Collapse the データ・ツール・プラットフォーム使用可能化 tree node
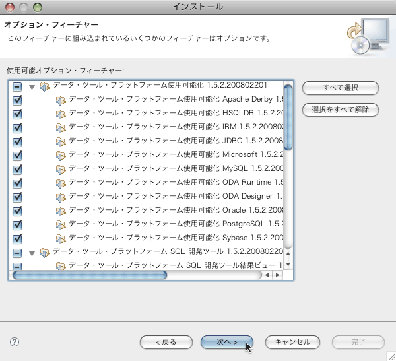396x361 pixels. [x=32, y=87]
